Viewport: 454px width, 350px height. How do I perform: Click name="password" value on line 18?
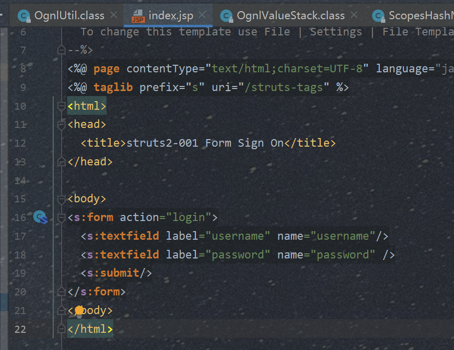[x=343, y=255]
